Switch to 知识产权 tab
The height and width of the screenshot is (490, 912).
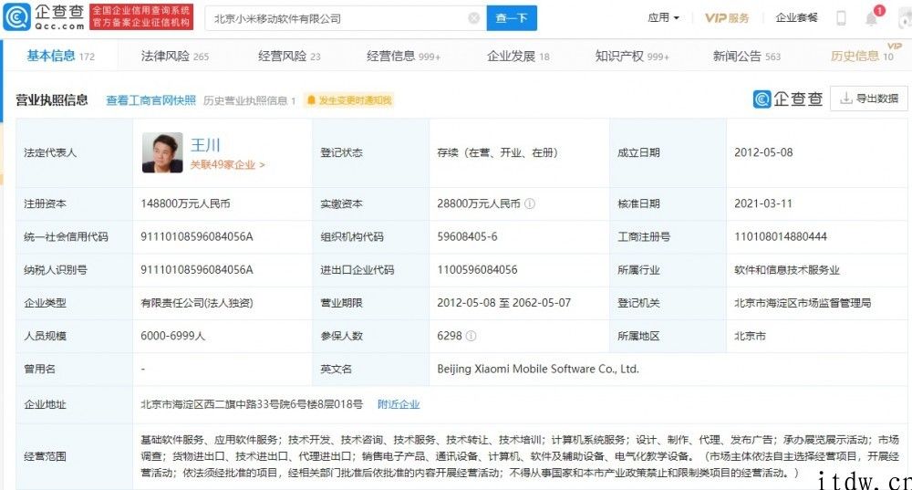pos(632,56)
